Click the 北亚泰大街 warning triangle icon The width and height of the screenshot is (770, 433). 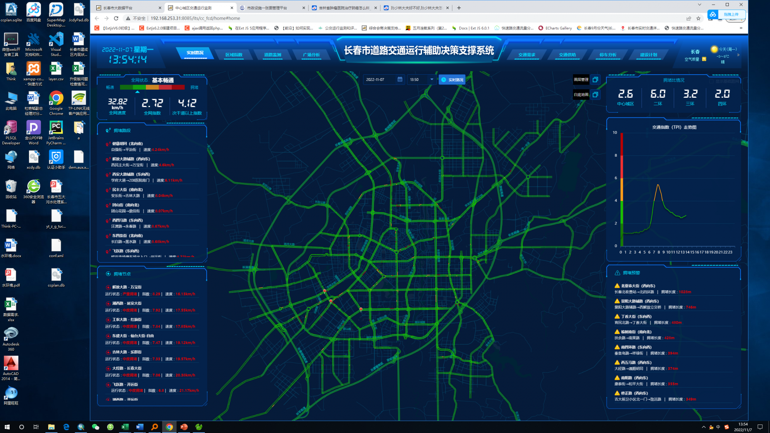tap(617, 286)
